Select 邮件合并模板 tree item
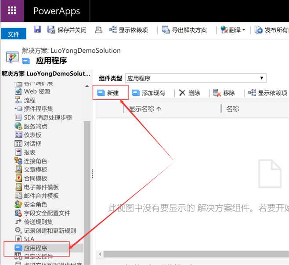Image resolution: width=289 pixels, height=265 pixels. 37,196
